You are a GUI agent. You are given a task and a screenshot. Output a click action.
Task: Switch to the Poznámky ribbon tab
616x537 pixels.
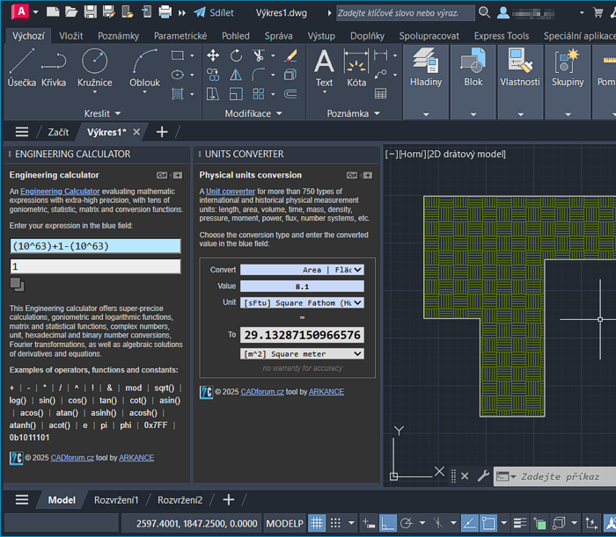point(118,36)
